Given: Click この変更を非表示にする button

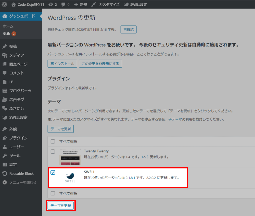Looking at the screenshot, I should pyautogui.click(x=100, y=64).
